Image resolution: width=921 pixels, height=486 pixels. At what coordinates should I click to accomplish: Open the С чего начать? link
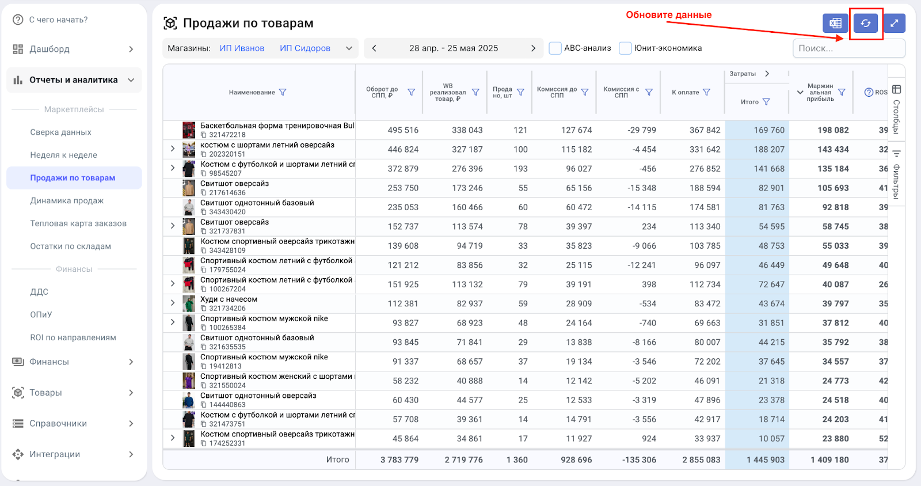pos(58,20)
